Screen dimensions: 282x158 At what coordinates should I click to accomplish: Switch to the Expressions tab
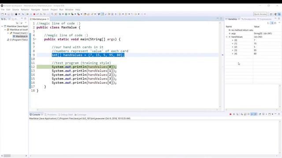264,19
